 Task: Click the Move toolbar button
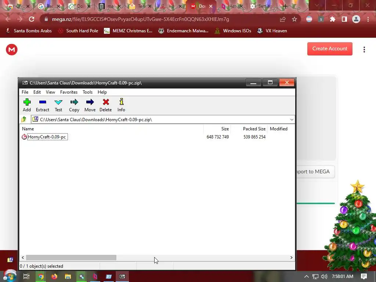[90, 105]
